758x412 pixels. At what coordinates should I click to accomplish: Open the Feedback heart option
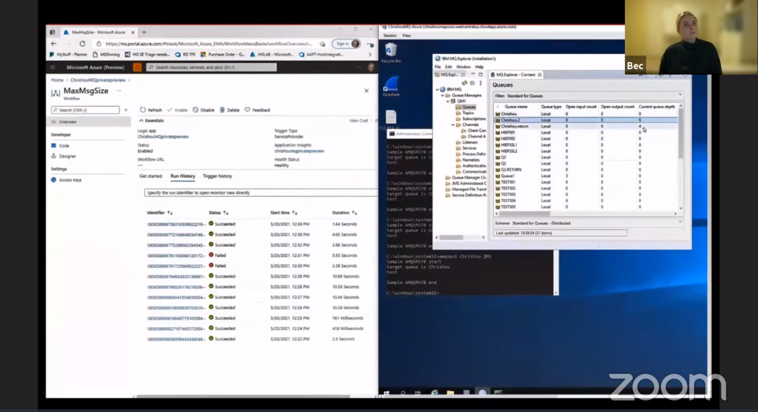pyautogui.click(x=257, y=110)
